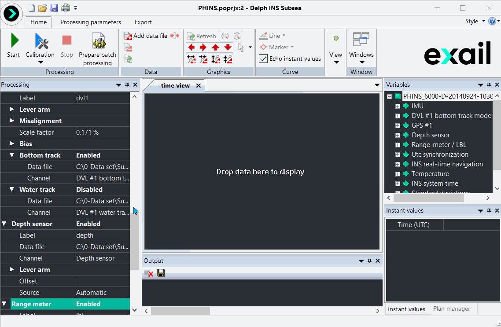
Task: Switch to the Plan manager tab
Action: pos(451,309)
